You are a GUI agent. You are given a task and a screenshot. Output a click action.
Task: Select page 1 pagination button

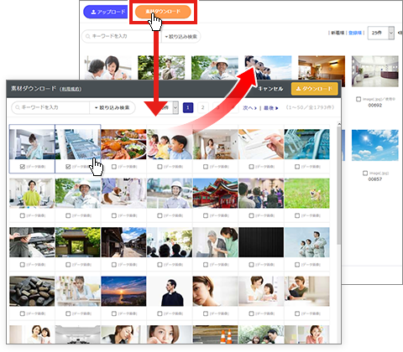[188, 107]
